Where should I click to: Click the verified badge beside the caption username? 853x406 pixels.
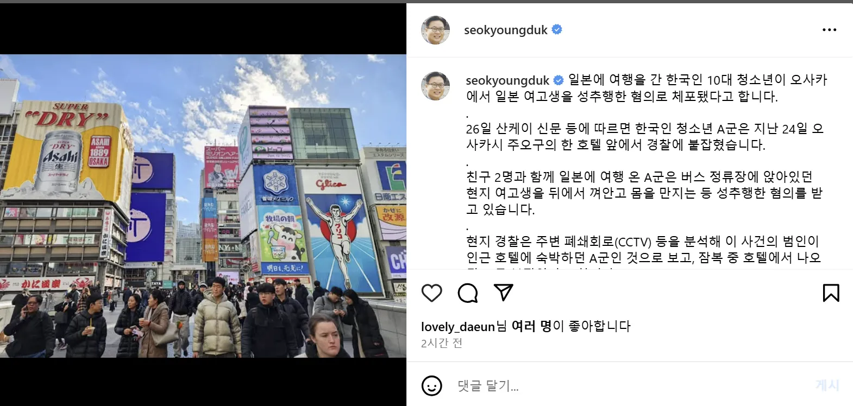[559, 80]
